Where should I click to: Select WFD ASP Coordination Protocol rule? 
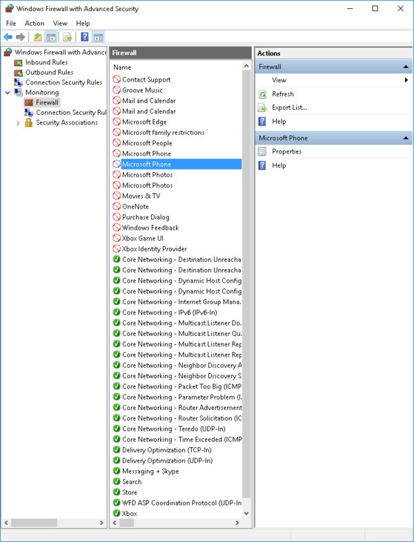point(182,503)
